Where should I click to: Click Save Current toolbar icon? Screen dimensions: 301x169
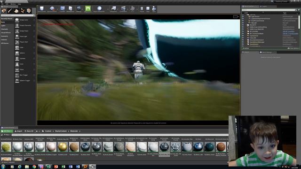point(42,9)
